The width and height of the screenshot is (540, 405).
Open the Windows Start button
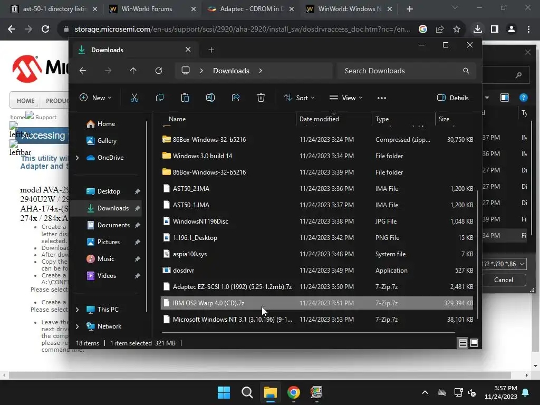tap(224, 392)
